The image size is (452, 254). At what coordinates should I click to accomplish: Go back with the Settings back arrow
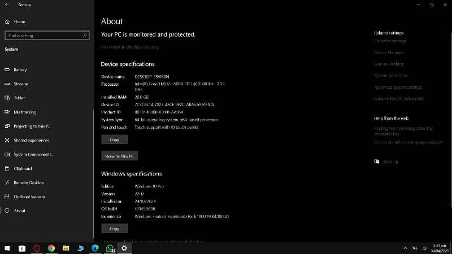[x=7, y=5]
